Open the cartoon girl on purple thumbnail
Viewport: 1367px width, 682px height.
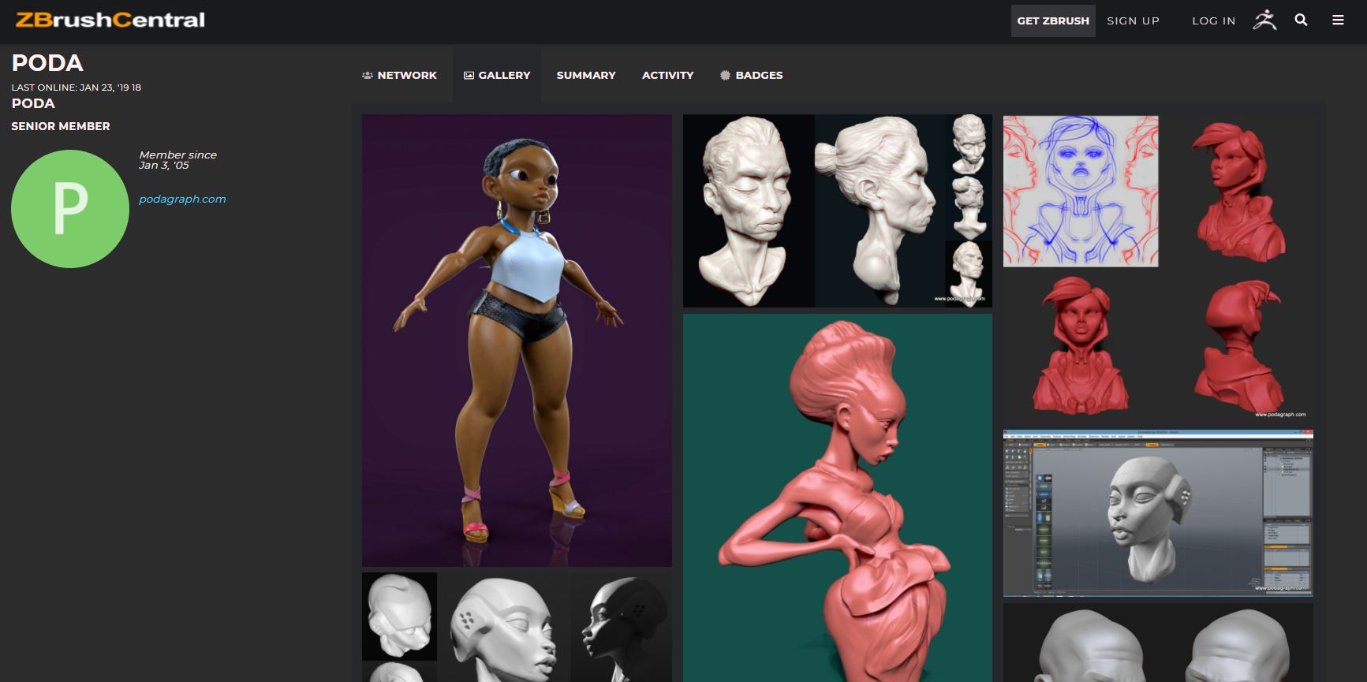(517, 341)
